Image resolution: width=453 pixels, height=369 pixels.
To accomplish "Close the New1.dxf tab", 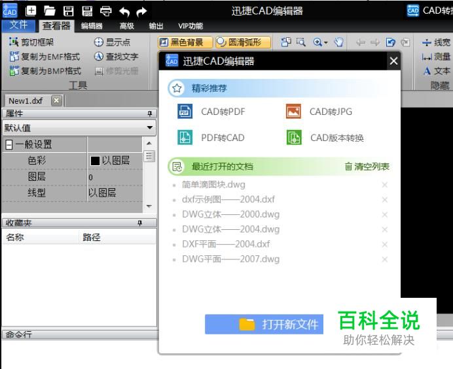I will pos(56,101).
